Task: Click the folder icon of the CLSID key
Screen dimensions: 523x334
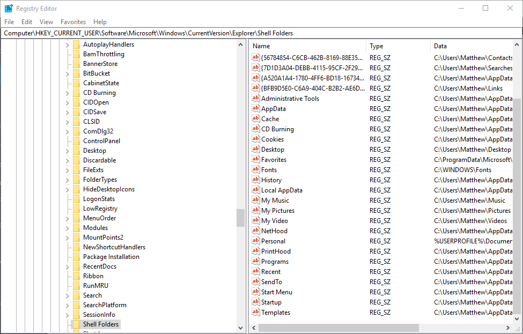Action: click(76, 122)
